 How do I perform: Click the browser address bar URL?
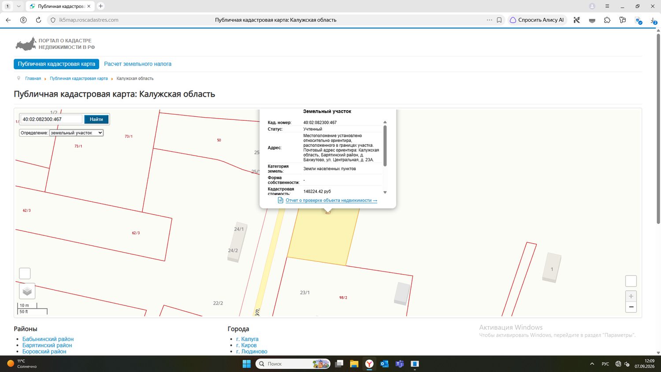point(89,20)
